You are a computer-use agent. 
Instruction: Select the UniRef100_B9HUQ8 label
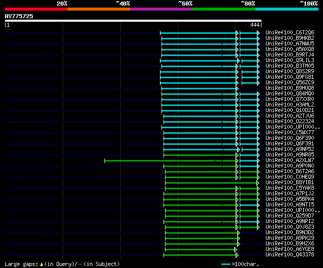pos(290,88)
